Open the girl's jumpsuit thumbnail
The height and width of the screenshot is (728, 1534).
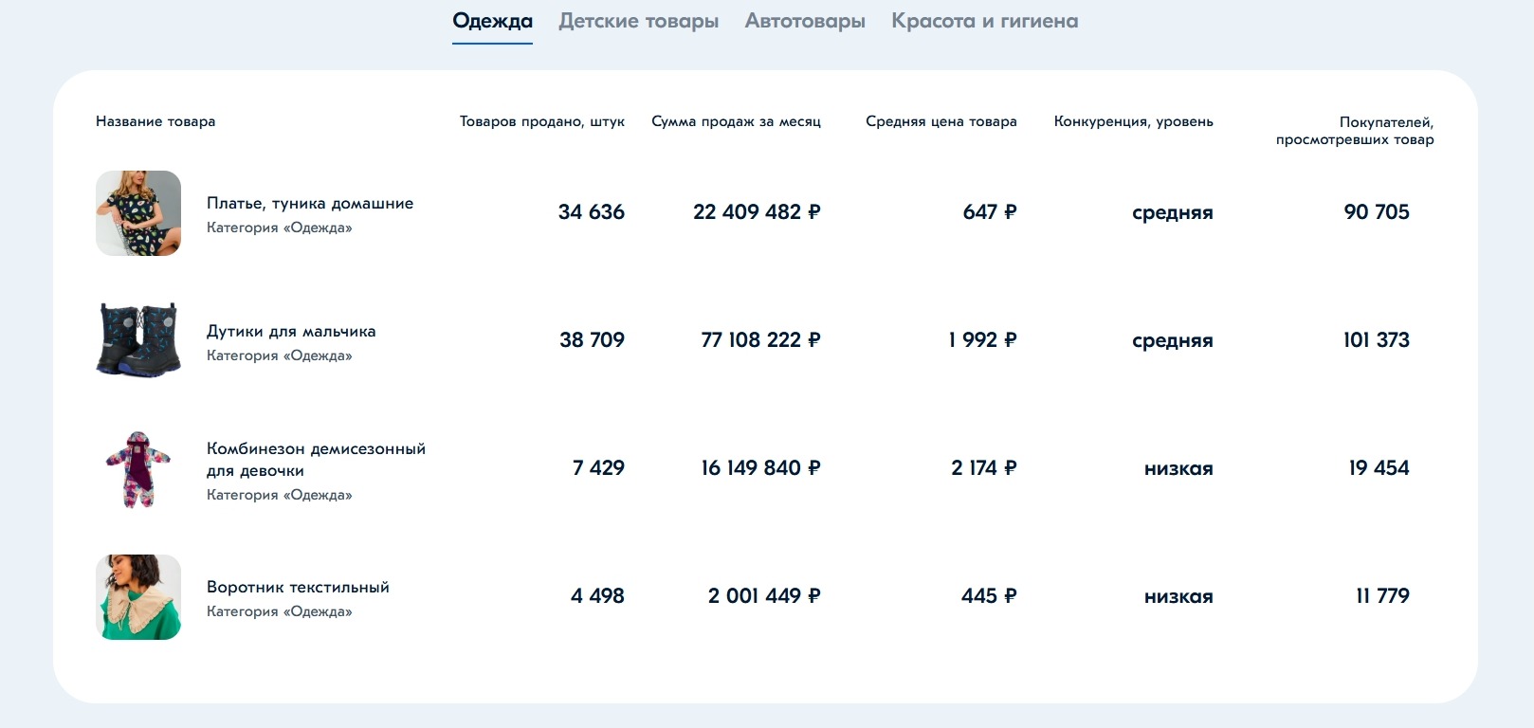point(138,469)
